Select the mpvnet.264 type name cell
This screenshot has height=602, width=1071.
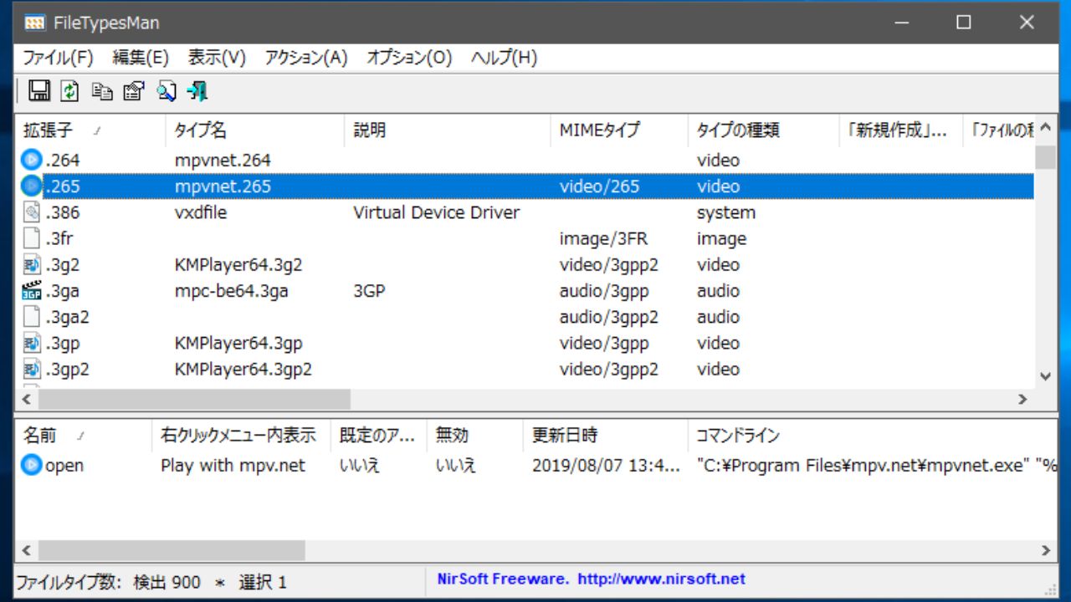pos(223,160)
